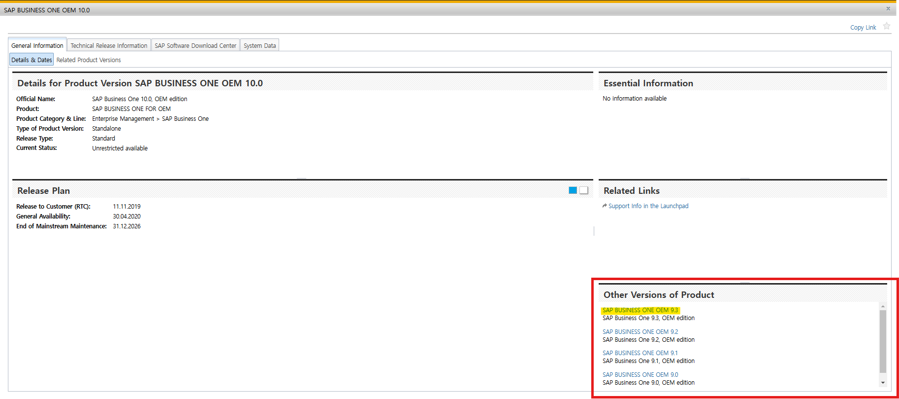Screen dimensions: 899x399
Task: Click 'Enterprise Management > SAP Business One' text
Action: click(150, 119)
